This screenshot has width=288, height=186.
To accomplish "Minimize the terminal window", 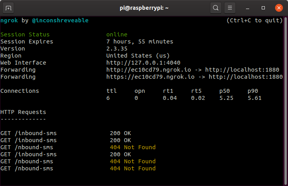I will 248,8.
